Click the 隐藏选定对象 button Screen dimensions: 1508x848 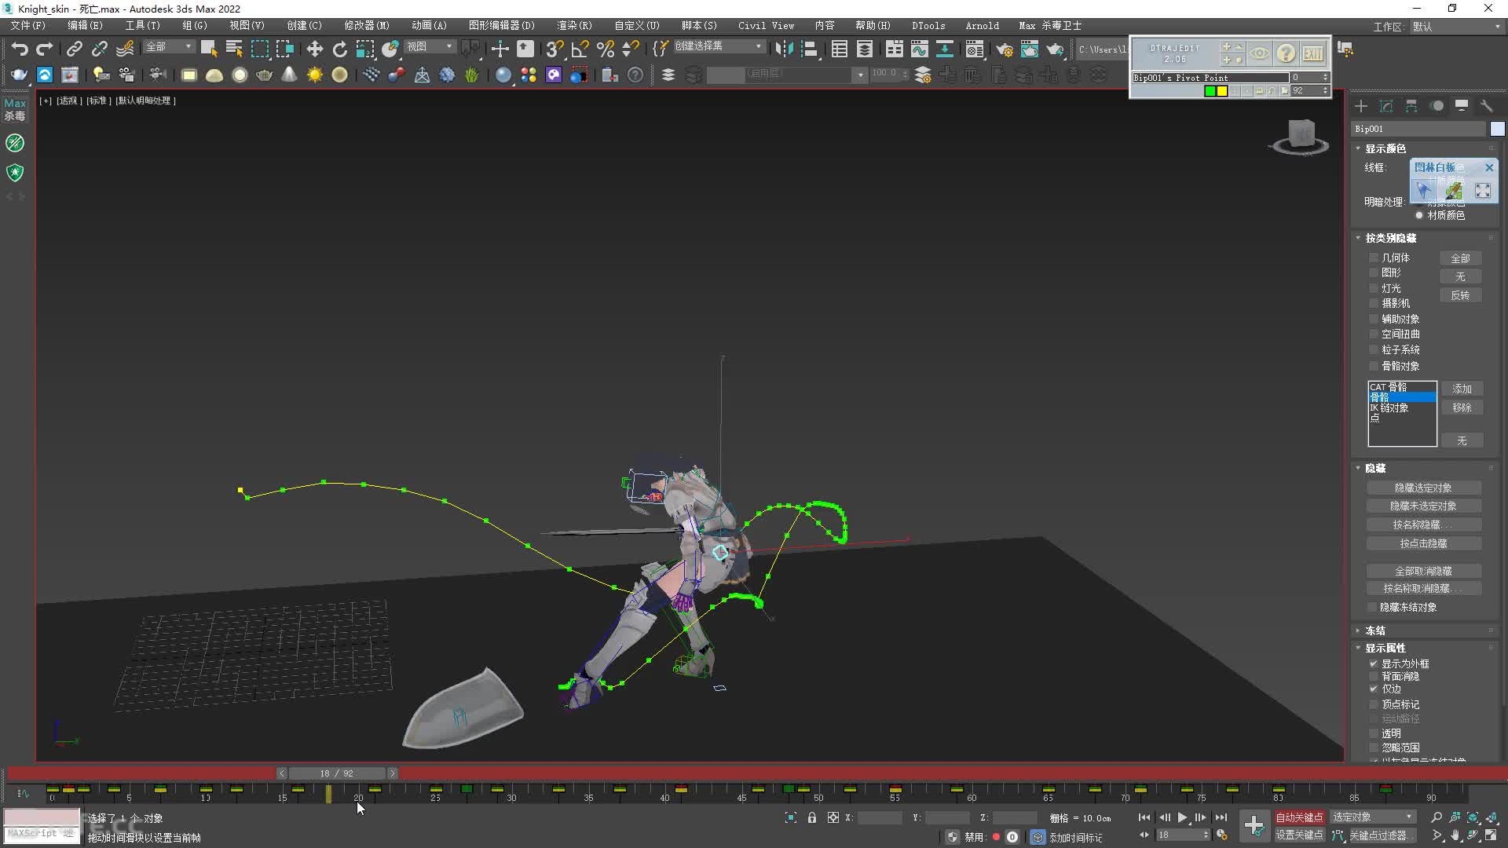[x=1423, y=488]
